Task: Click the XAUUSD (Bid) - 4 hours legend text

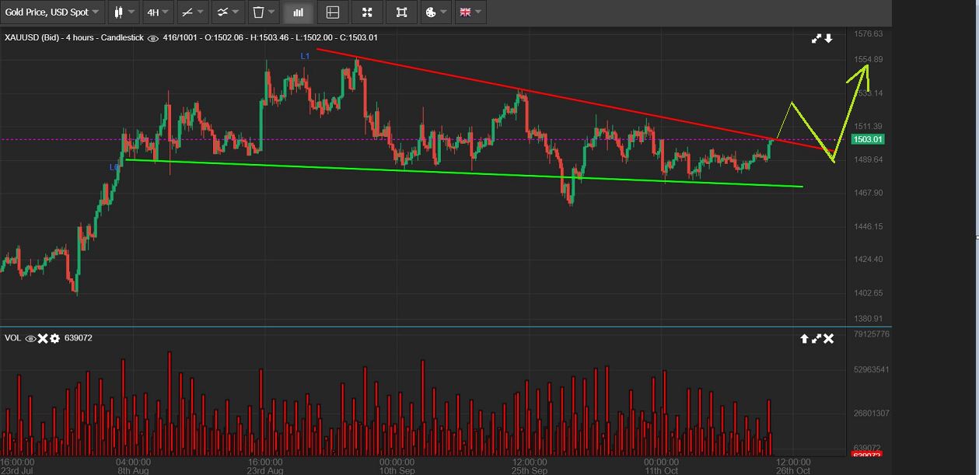Action: [x=50, y=38]
